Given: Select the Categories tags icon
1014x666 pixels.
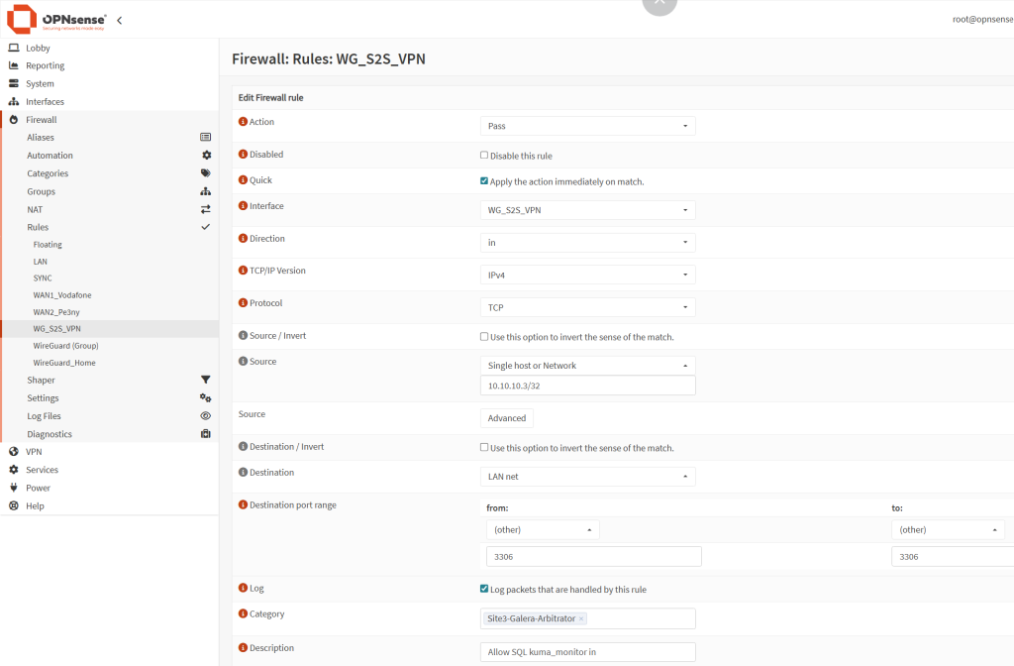Looking at the screenshot, I should tap(205, 172).
